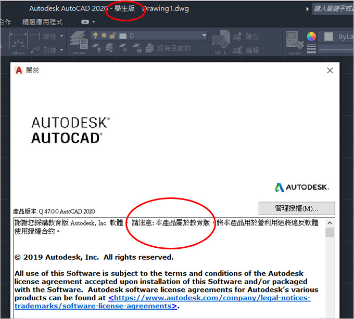Click layer 0 color swatch in dropdown
This screenshot has width=354, height=319.
tap(123, 36)
